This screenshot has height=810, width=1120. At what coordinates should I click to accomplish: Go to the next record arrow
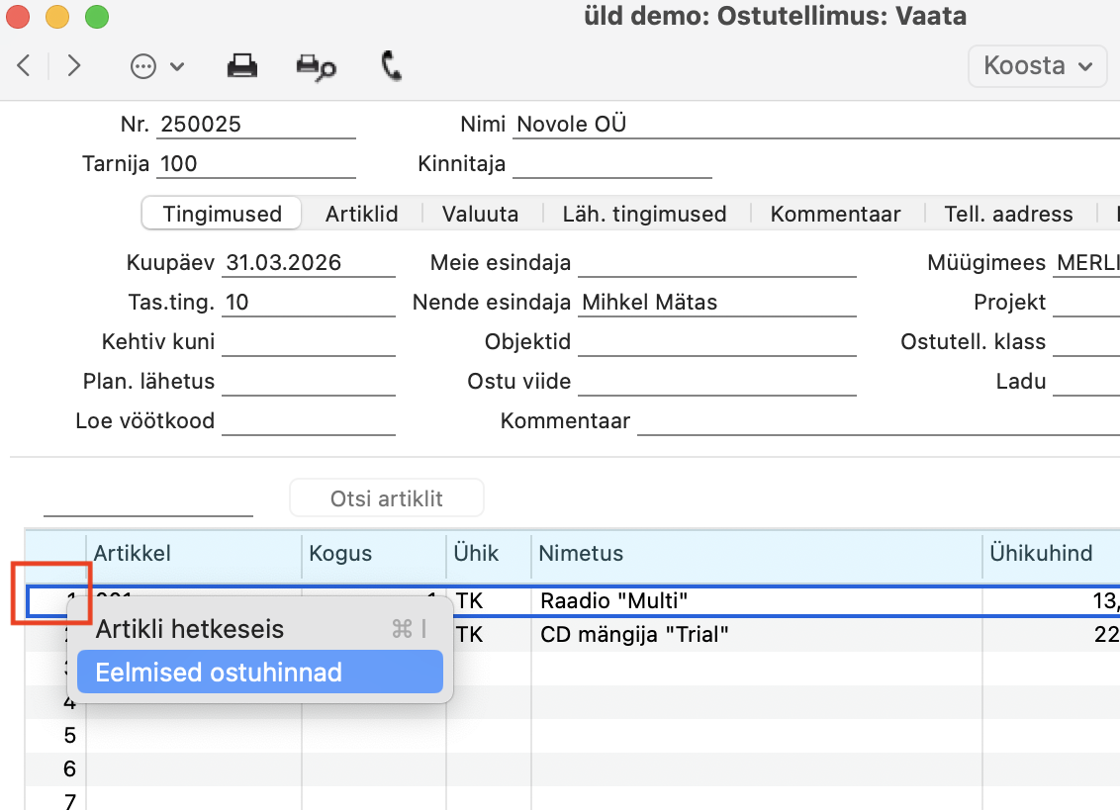tap(74, 66)
